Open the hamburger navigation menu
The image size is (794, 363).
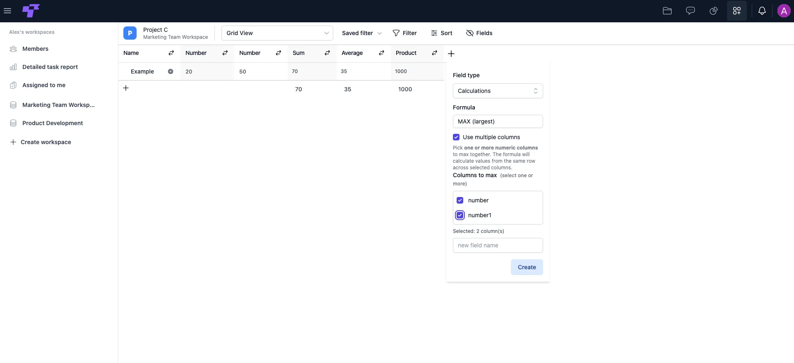(x=7, y=11)
